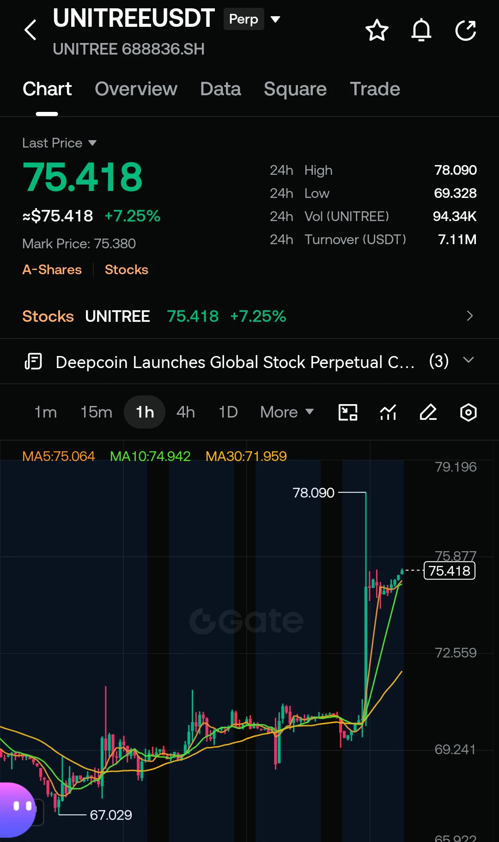Tap the 24h Low value 69.328

(456, 193)
